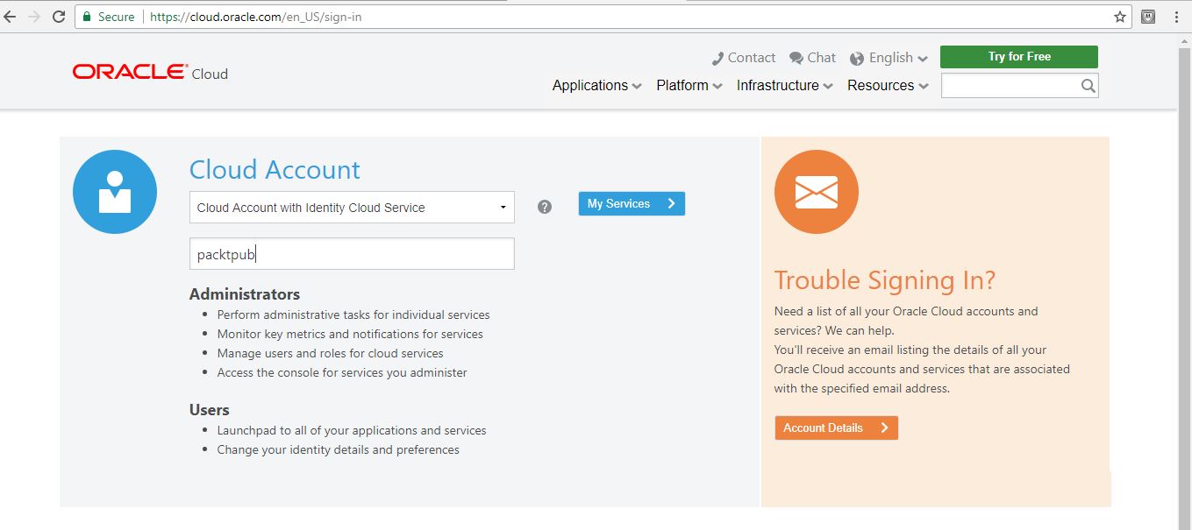Click the account name field containing packtpub
The image size is (1192, 530).
352,254
